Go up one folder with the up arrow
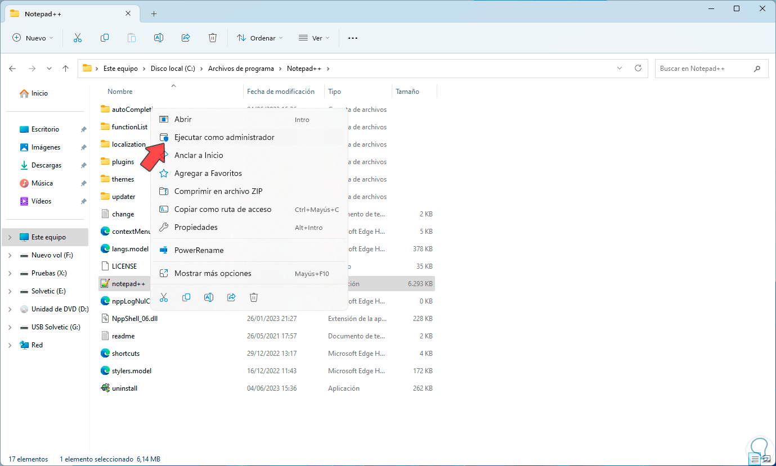Viewport: 776px width, 466px height. pyautogui.click(x=66, y=69)
